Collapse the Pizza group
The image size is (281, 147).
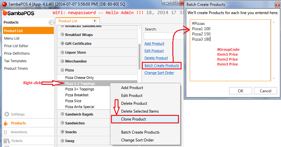pos(62,70)
